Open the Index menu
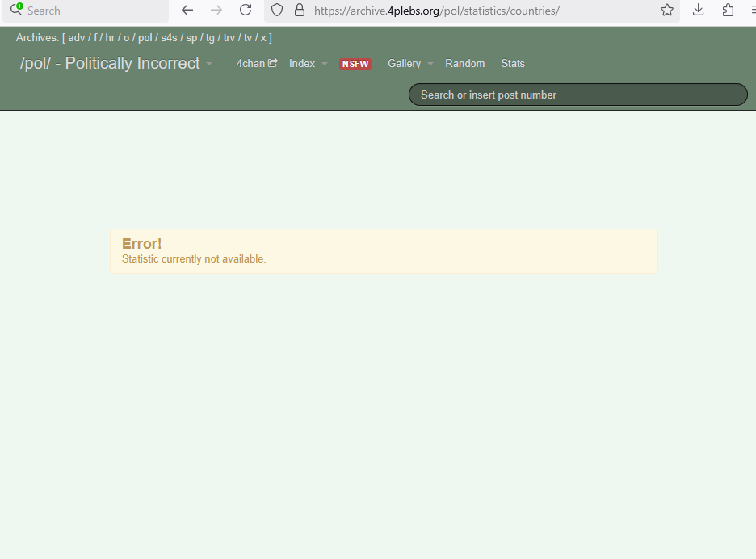The height and width of the screenshot is (559, 756). (x=302, y=63)
